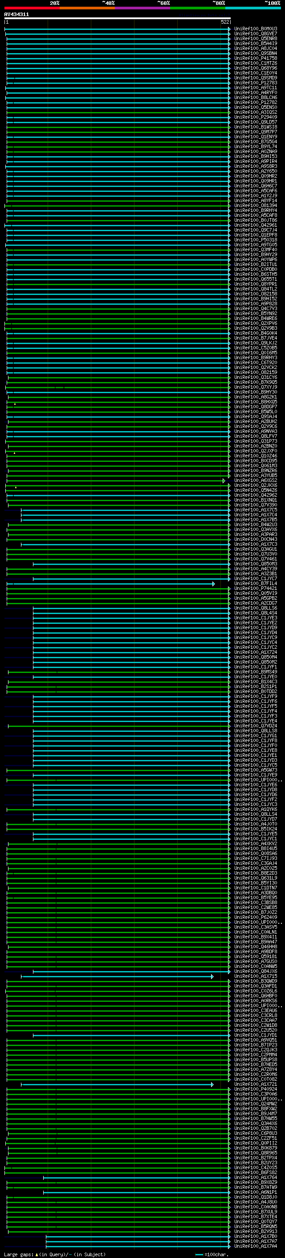Viewport: 285px width, 1258px height.
Task: Select hit UniRef100_Q9SMD9
Action: point(255,78)
